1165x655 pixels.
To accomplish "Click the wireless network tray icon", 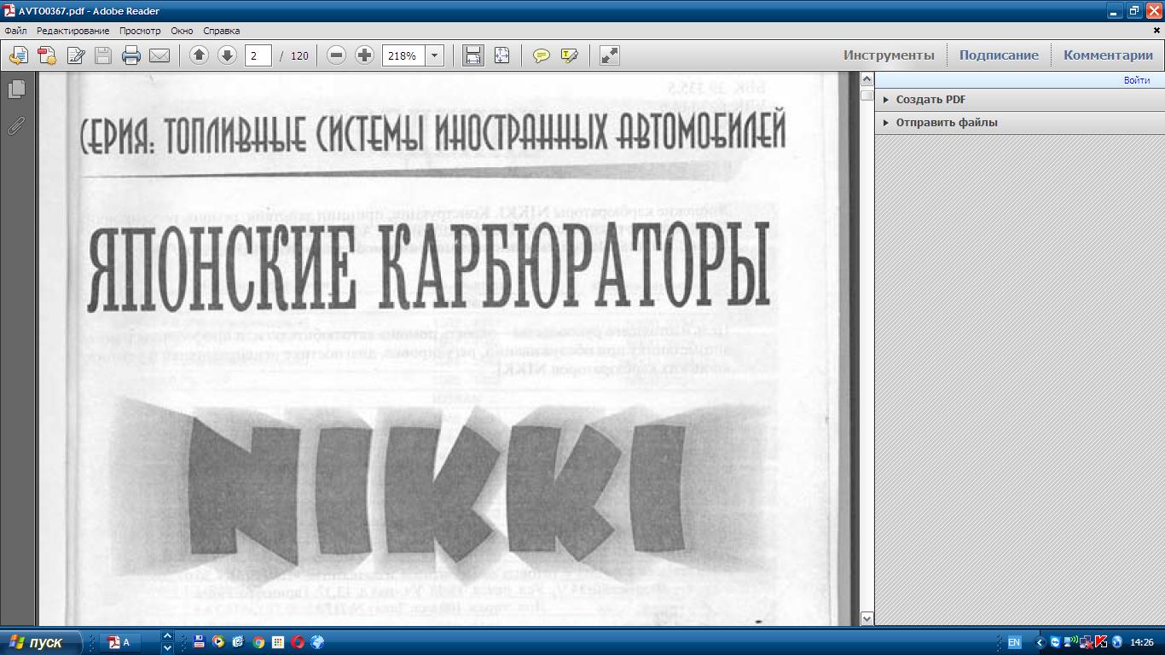I will click(x=1071, y=642).
